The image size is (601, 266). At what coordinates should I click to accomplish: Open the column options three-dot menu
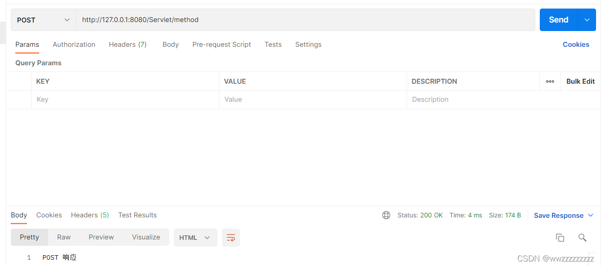[550, 81]
